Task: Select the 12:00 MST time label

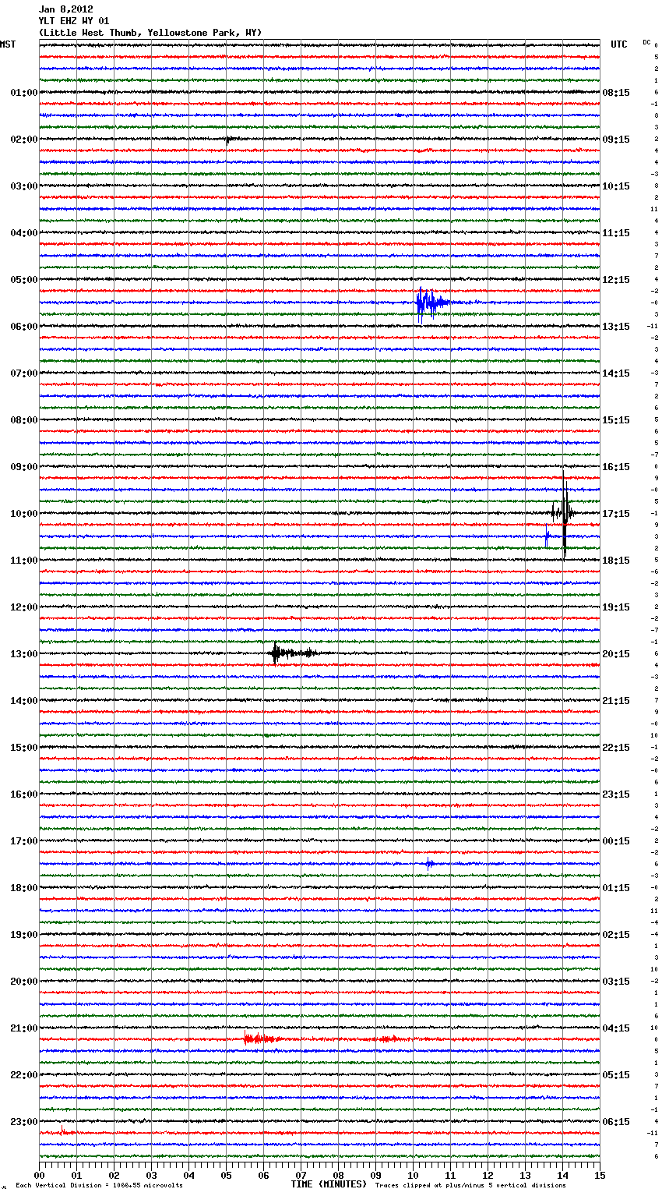Action: [24, 607]
